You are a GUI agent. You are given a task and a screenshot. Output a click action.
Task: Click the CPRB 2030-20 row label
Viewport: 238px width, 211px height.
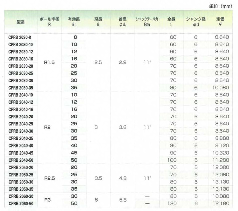pyautogui.click(x=21, y=66)
